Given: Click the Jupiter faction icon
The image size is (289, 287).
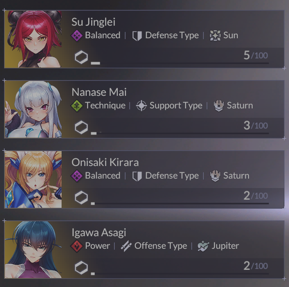Looking at the screenshot, I should 203,246.
